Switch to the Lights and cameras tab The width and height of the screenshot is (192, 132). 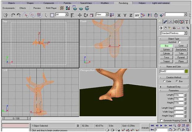[x=161, y=3]
